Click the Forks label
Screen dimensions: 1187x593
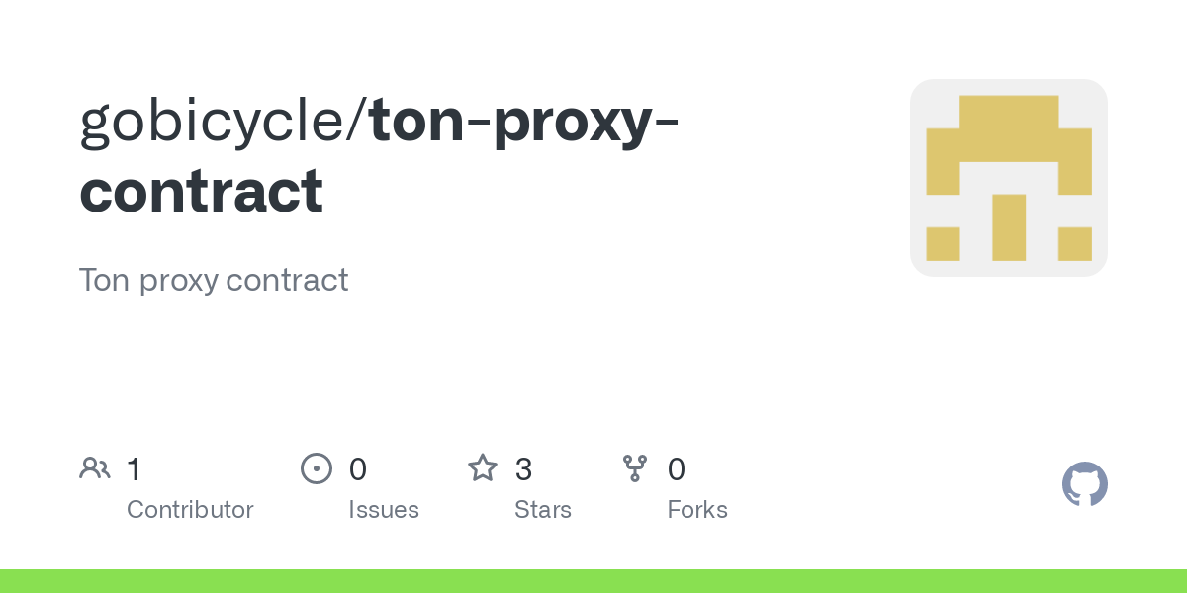tap(697, 510)
